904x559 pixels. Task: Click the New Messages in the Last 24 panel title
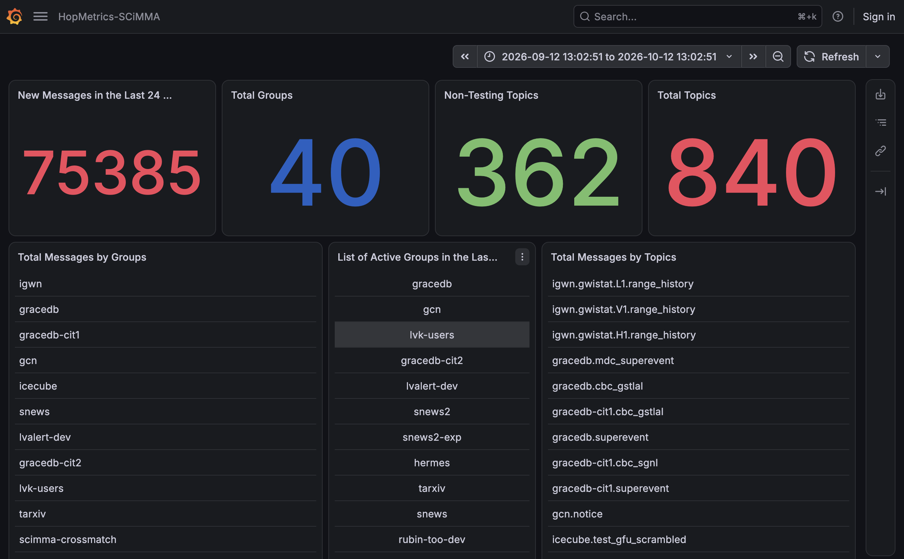95,96
